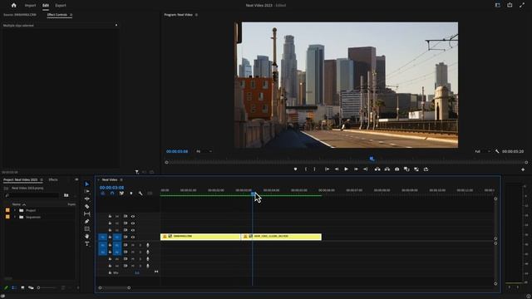Viewport: 532px width, 299px height.
Task: Select the Type tool
Action: pyautogui.click(x=86, y=243)
